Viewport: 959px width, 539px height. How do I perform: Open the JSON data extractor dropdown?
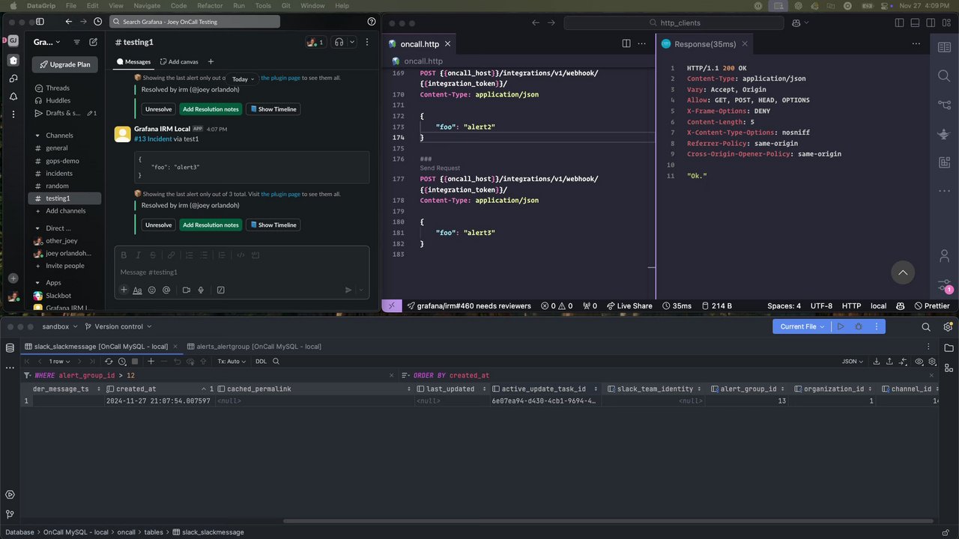pos(853,362)
